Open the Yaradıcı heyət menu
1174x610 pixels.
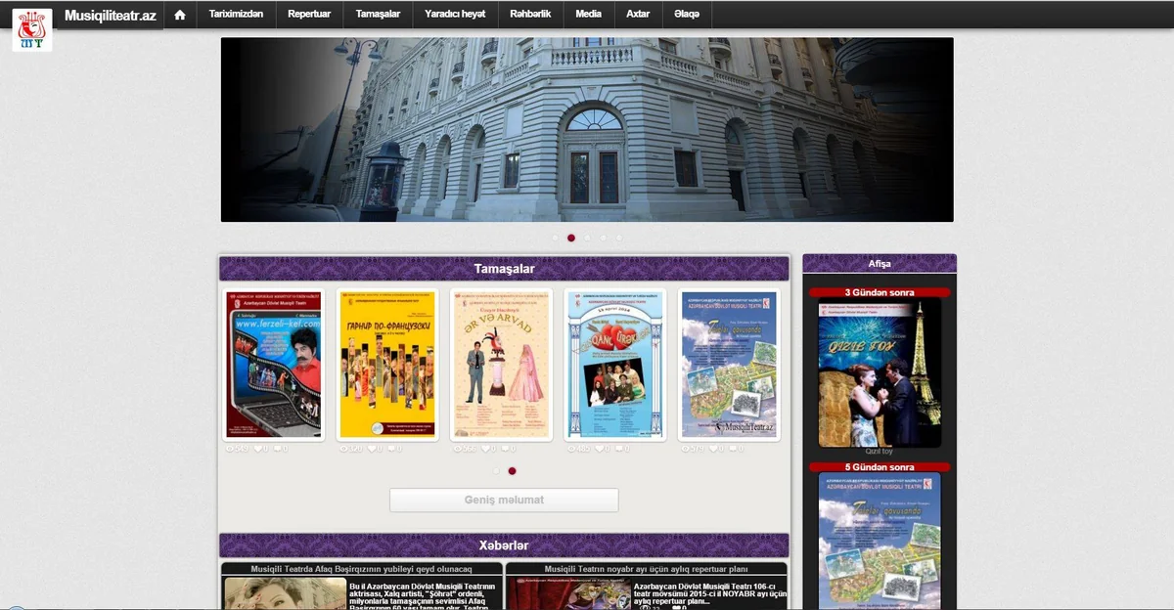point(455,15)
